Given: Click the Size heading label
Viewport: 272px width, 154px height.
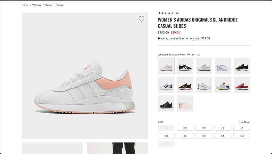Looking at the screenshot, I should [x=160, y=122].
